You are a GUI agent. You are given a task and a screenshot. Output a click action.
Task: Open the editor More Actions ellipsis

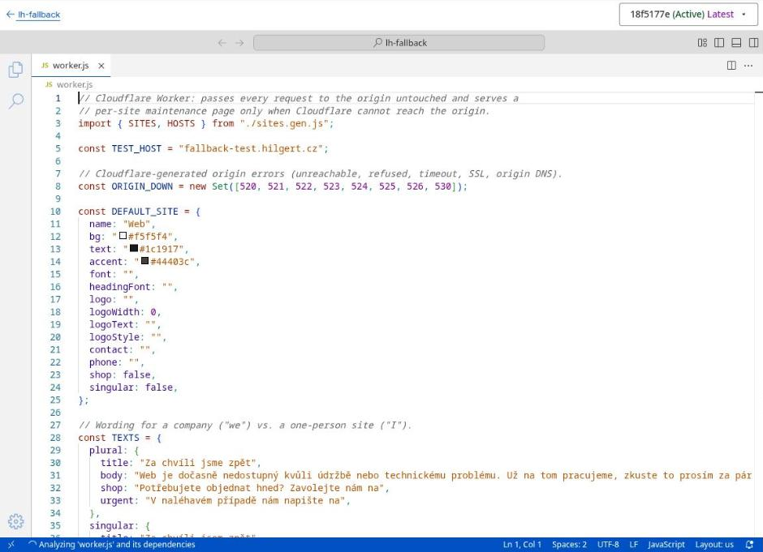[x=748, y=66]
